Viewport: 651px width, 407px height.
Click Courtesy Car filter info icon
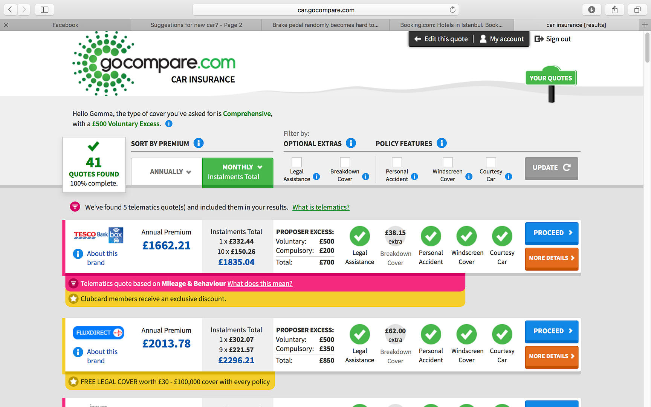pos(509,176)
